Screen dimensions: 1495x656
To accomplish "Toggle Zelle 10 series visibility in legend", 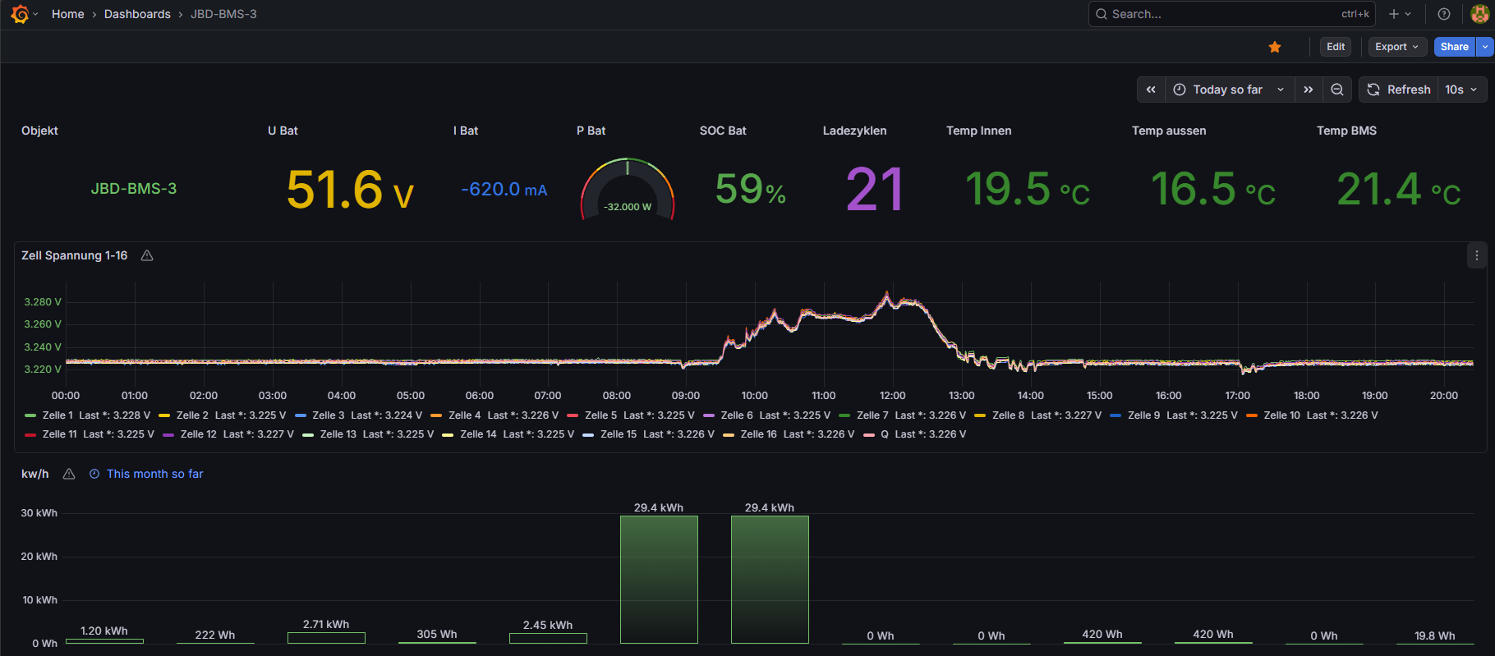I will tap(1282, 415).
